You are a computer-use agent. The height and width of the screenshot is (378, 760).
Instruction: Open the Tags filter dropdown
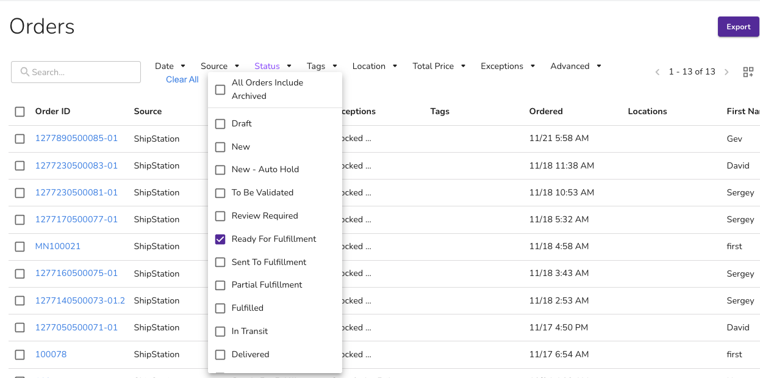coord(322,66)
